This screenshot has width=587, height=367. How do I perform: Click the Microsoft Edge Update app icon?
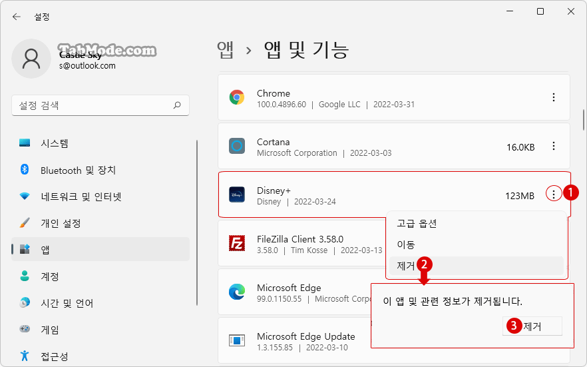[237, 340]
